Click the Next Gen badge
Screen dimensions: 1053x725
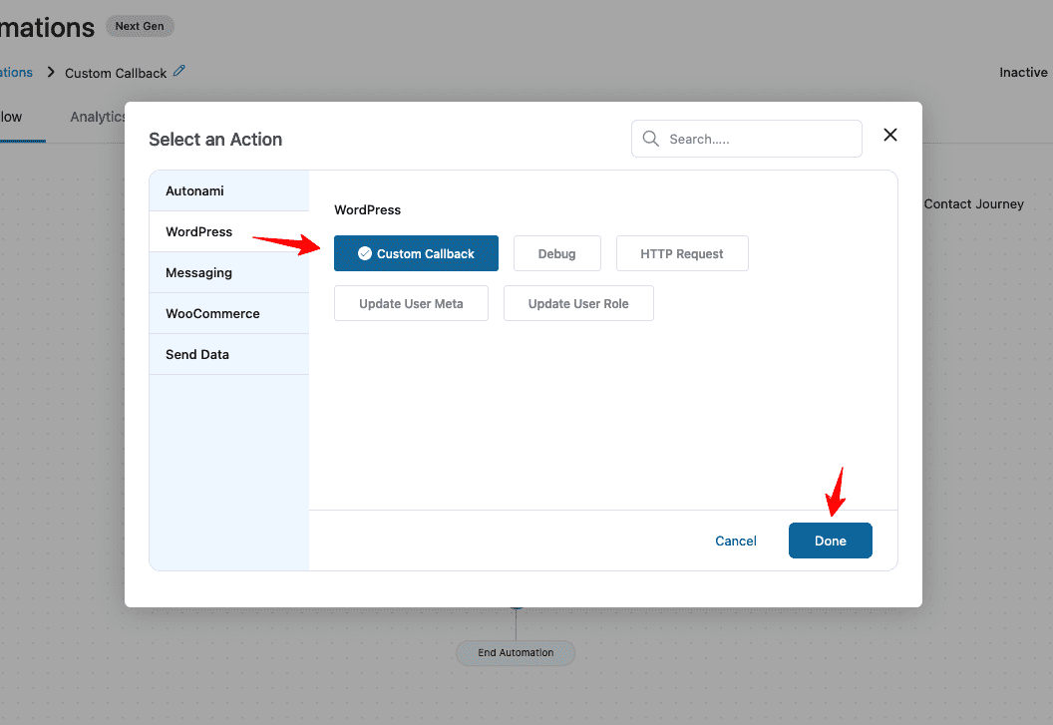(x=139, y=26)
